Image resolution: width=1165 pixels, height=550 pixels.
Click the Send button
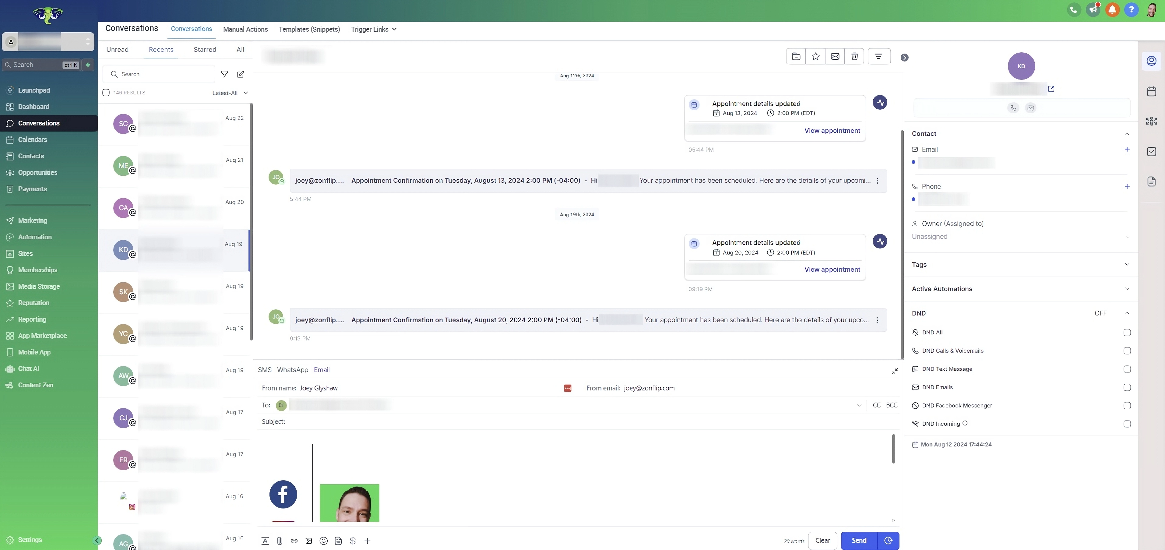click(859, 541)
